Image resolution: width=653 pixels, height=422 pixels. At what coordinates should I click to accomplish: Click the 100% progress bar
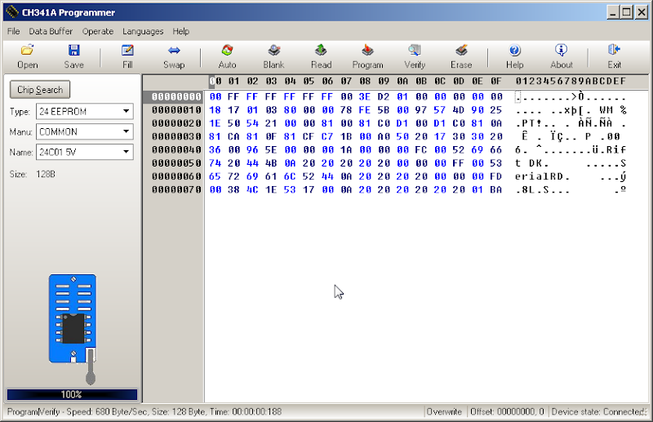coord(72,394)
